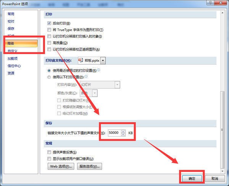Close the PowerPoint 选项 dialog
Screen dimensions: 229x186
pyautogui.click(x=221, y=3)
